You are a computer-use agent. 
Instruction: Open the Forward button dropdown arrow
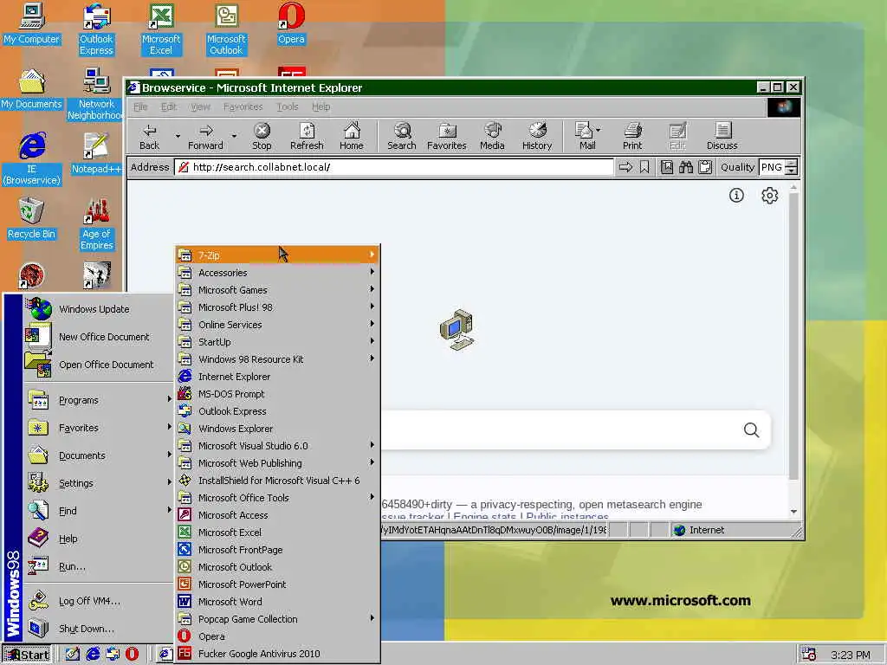pos(234,136)
